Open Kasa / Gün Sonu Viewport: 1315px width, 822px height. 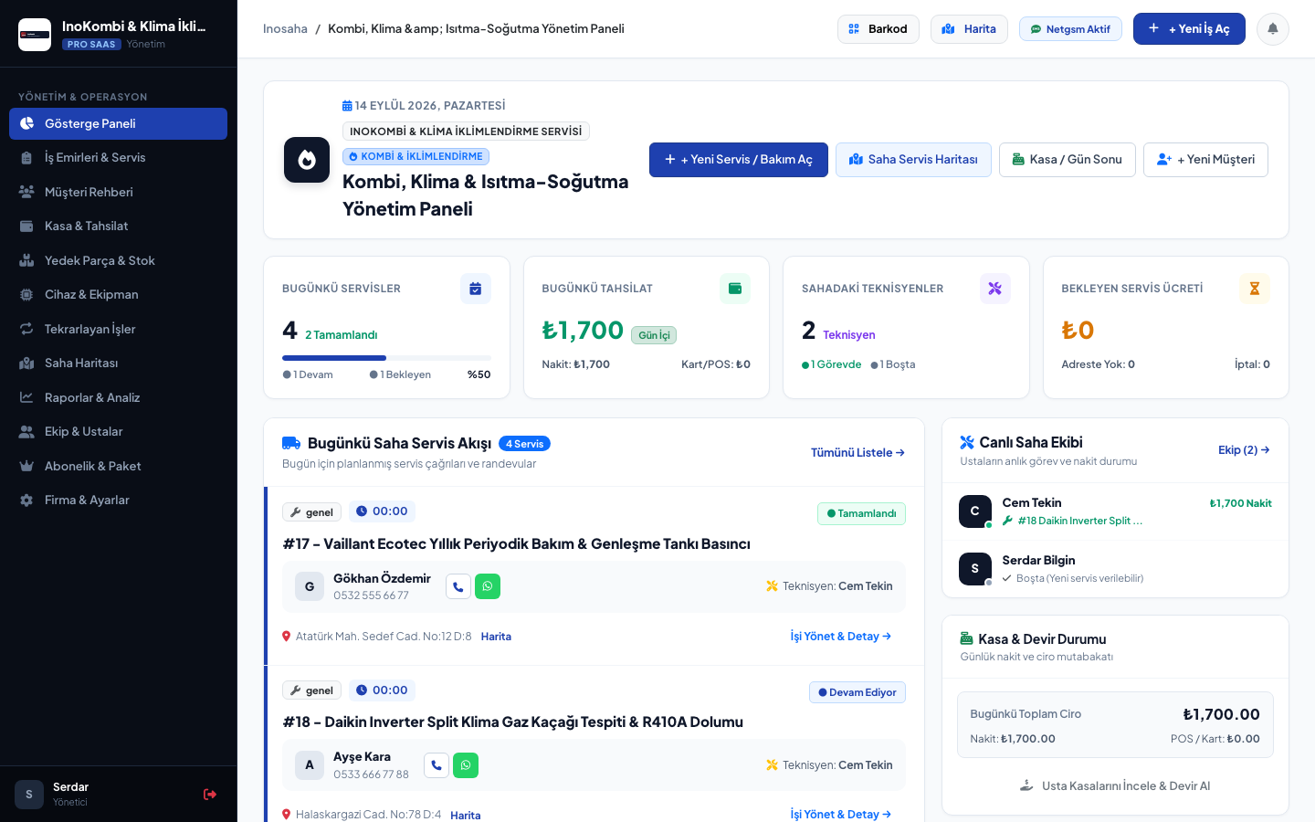click(1068, 160)
